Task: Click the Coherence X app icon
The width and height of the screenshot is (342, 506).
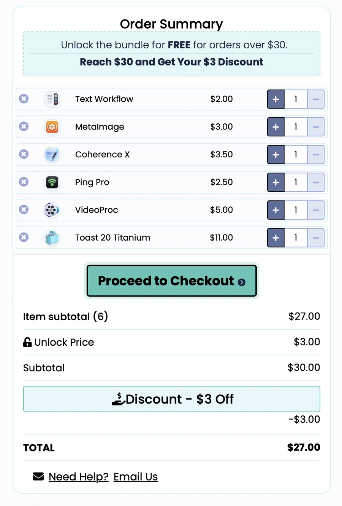Action: 52,155
